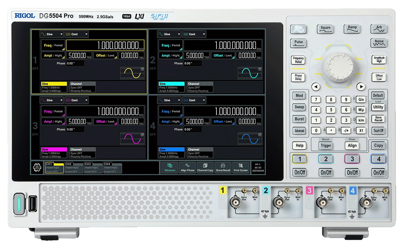The width and height of the screenshot is (404, 250).
Task: Toggle the Touch Off key
Action: pyautogui.click(x=378, y=130)
